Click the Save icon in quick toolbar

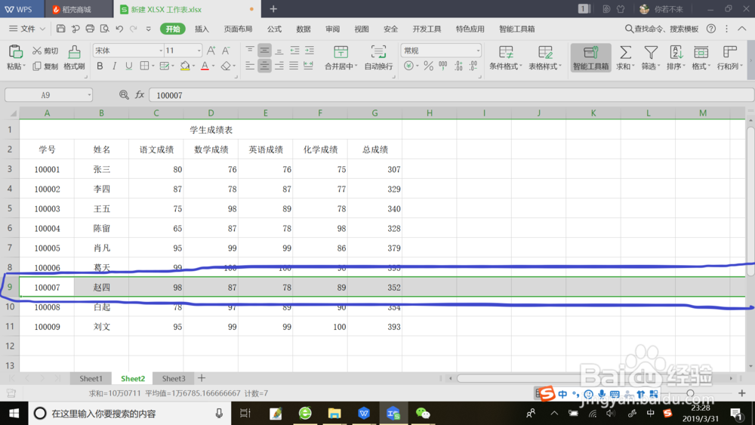60,29
